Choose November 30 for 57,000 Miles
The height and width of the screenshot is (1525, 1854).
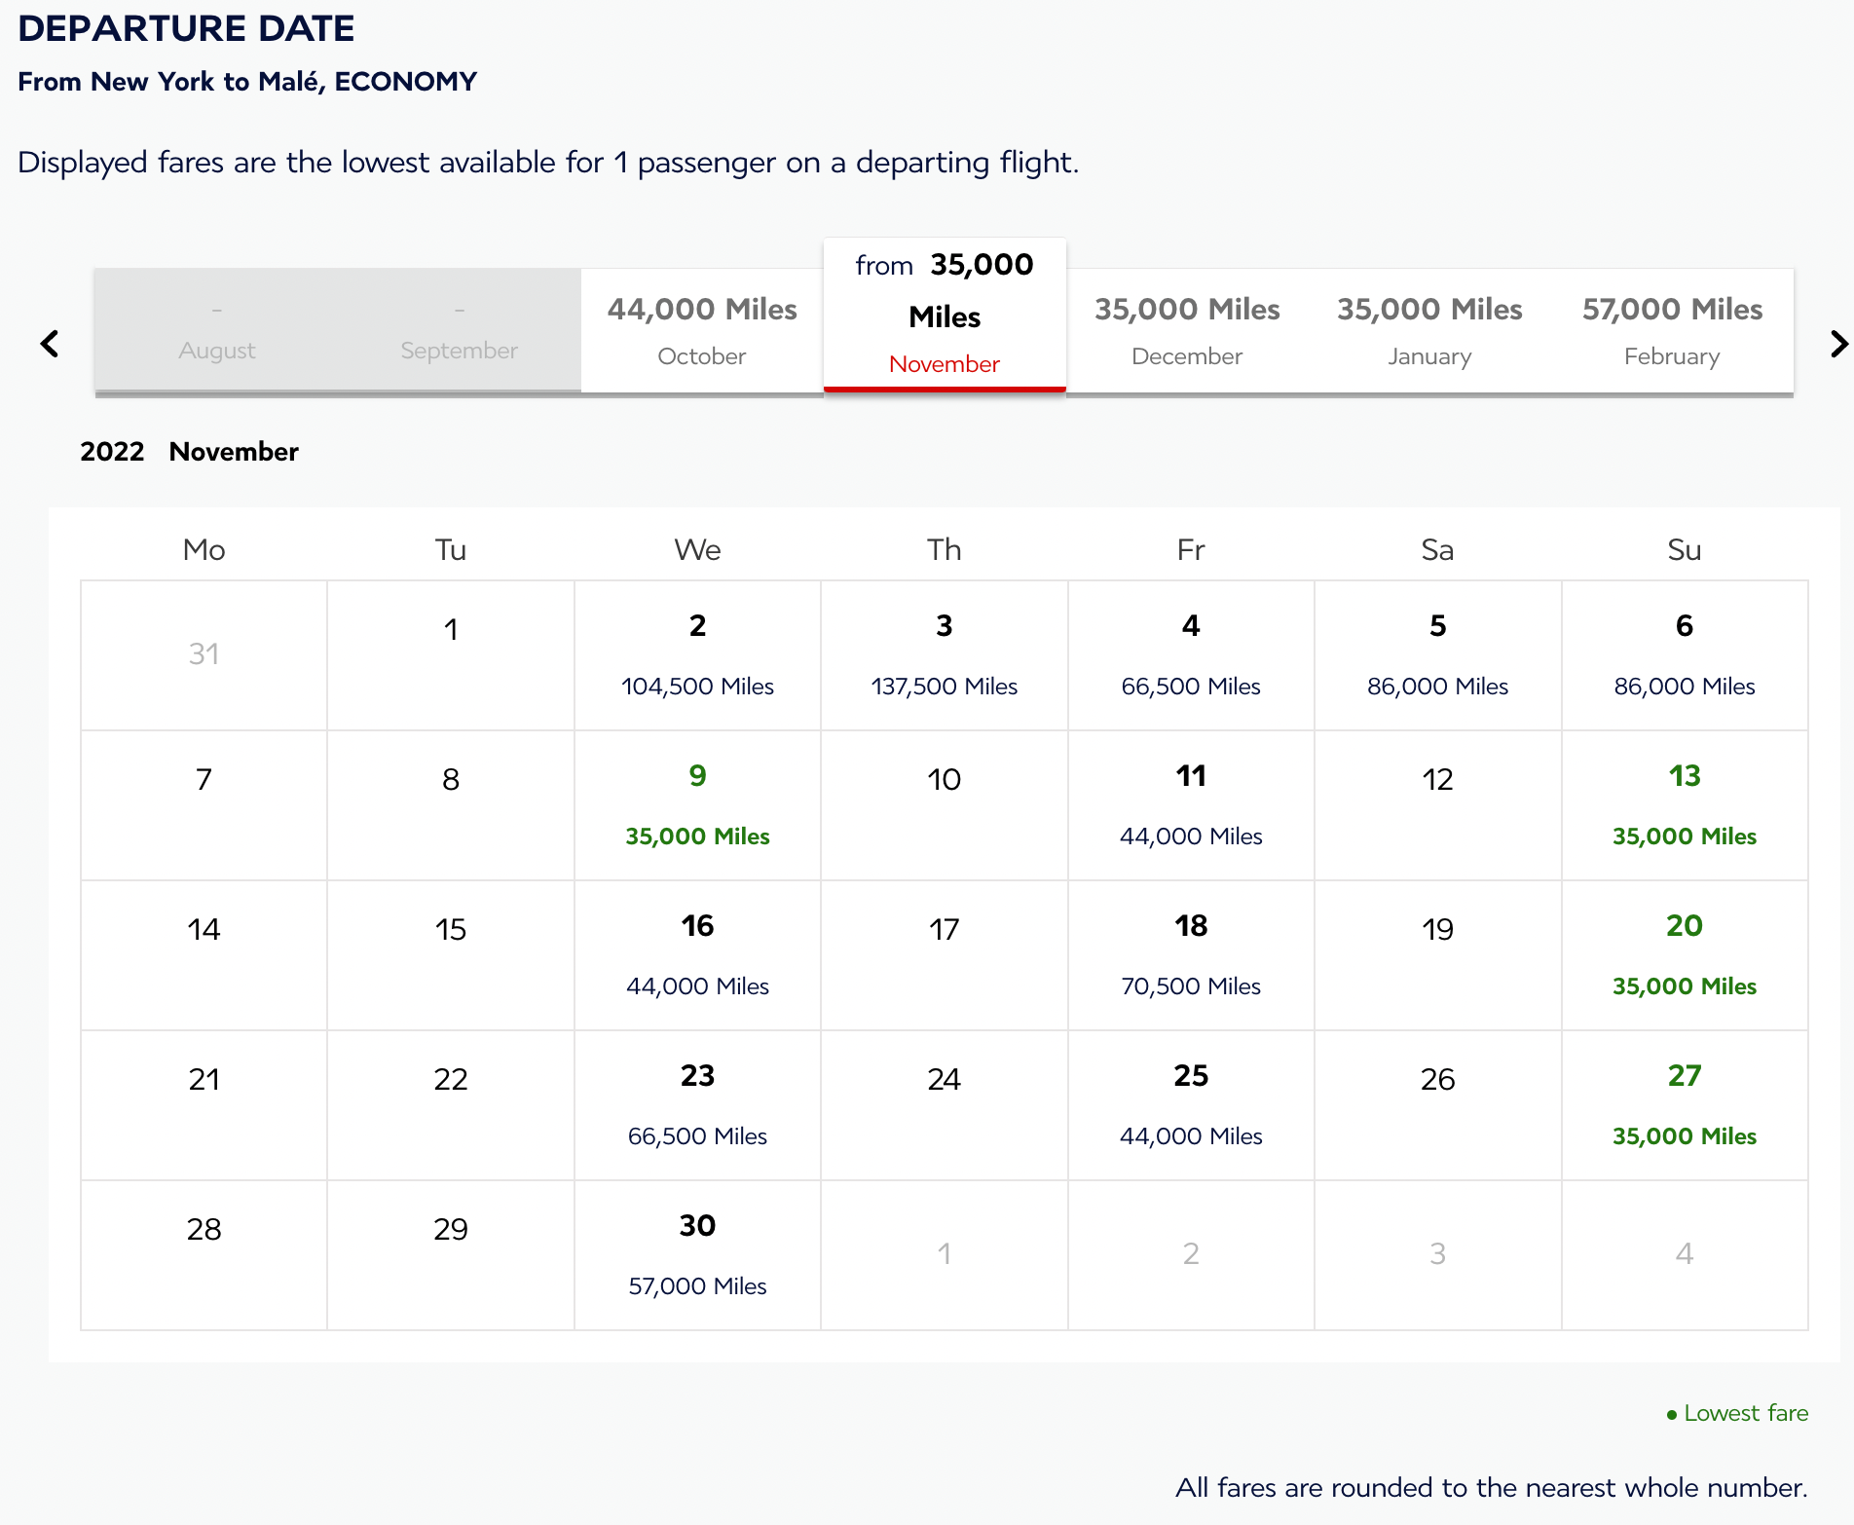697,1255
